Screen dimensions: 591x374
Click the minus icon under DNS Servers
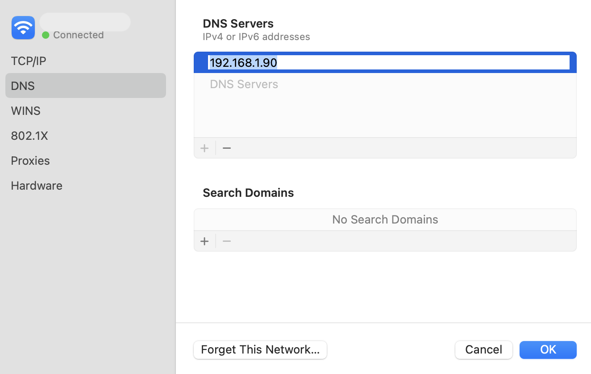226,148
